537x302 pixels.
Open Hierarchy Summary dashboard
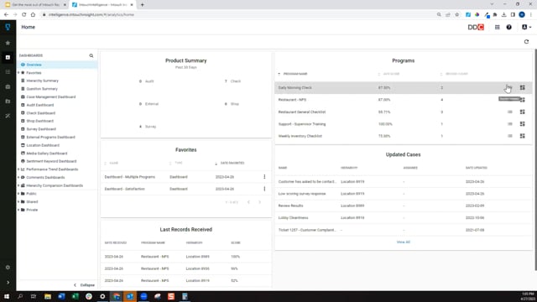(43, 81)
